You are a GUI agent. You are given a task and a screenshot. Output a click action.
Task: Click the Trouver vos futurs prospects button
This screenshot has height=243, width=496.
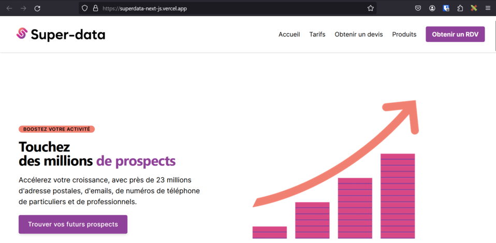pyautogui.click(x=73, y=224)
